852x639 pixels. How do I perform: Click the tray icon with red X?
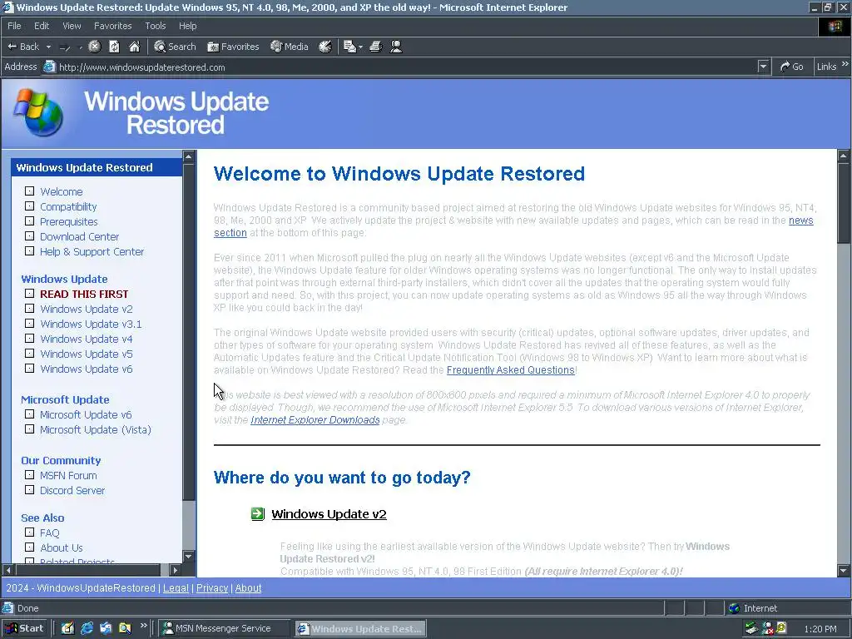click(767, 629)
